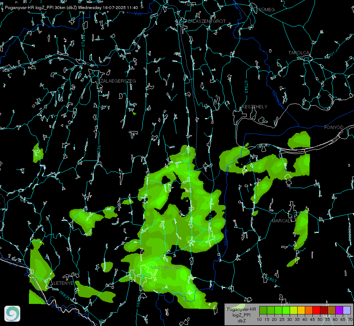Click the KESZTHELY city label
This screenshot has height=326, width=354.
[255, 106]
